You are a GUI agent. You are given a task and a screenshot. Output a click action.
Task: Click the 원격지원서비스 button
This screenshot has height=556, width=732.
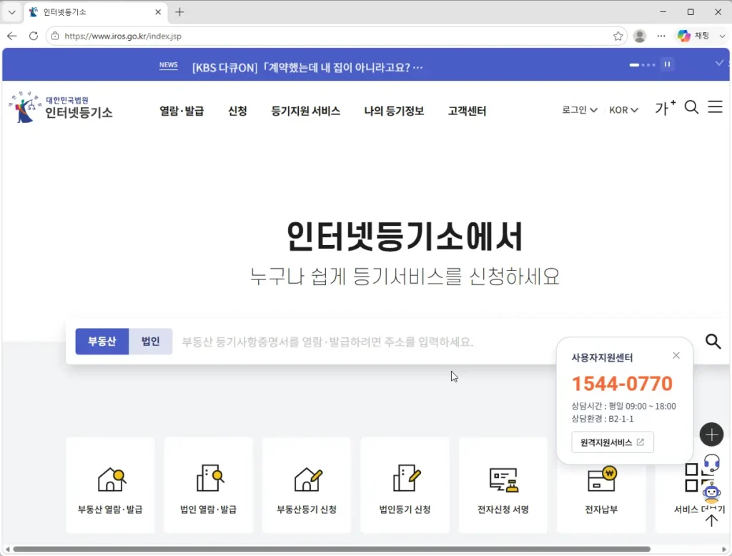(612, 442)
